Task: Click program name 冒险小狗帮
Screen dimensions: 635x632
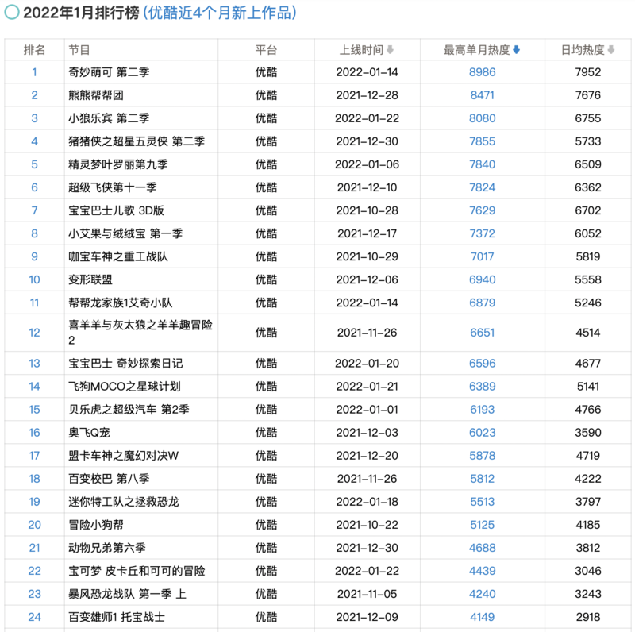Action: [x=96, y=525]
